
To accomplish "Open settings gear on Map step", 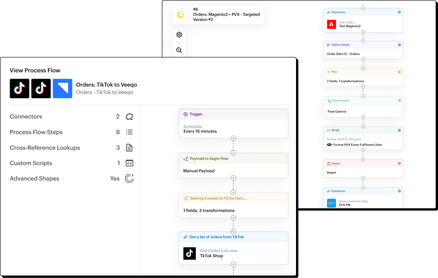I will pos(399,72).
